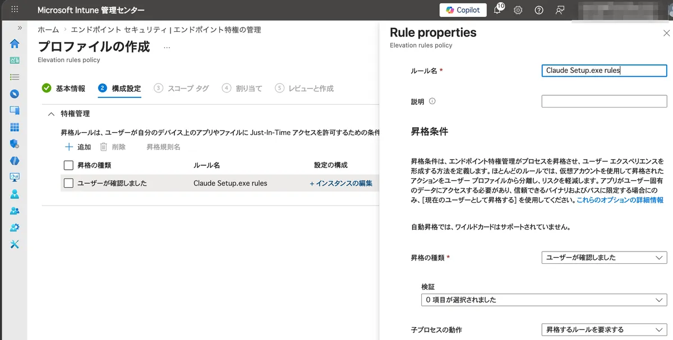
Task: Open the app launcher waffle icon
Action: 15,10
